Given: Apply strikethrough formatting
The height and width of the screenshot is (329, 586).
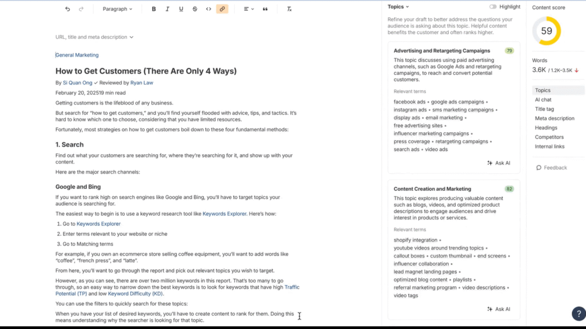Looking at the screenshot, I should 195,9.
